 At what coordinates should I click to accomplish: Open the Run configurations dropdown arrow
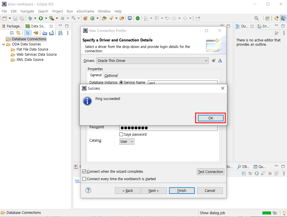[46, 18]
